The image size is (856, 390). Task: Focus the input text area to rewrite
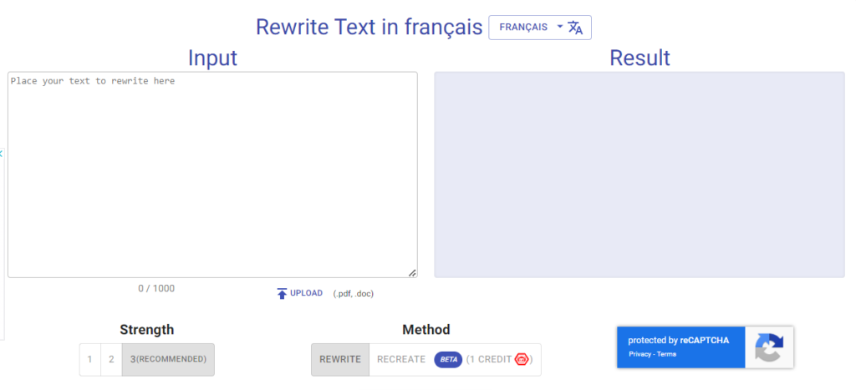click(x=212, y=175)
